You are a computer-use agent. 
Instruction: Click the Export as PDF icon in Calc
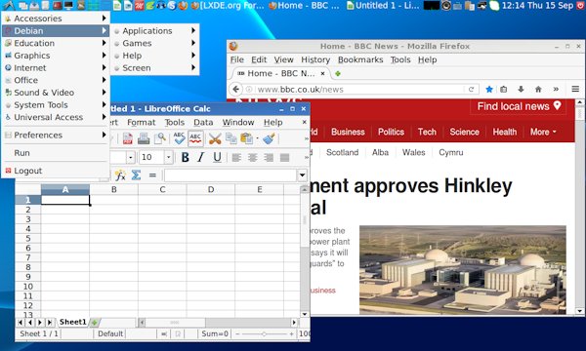coord(128,138)
